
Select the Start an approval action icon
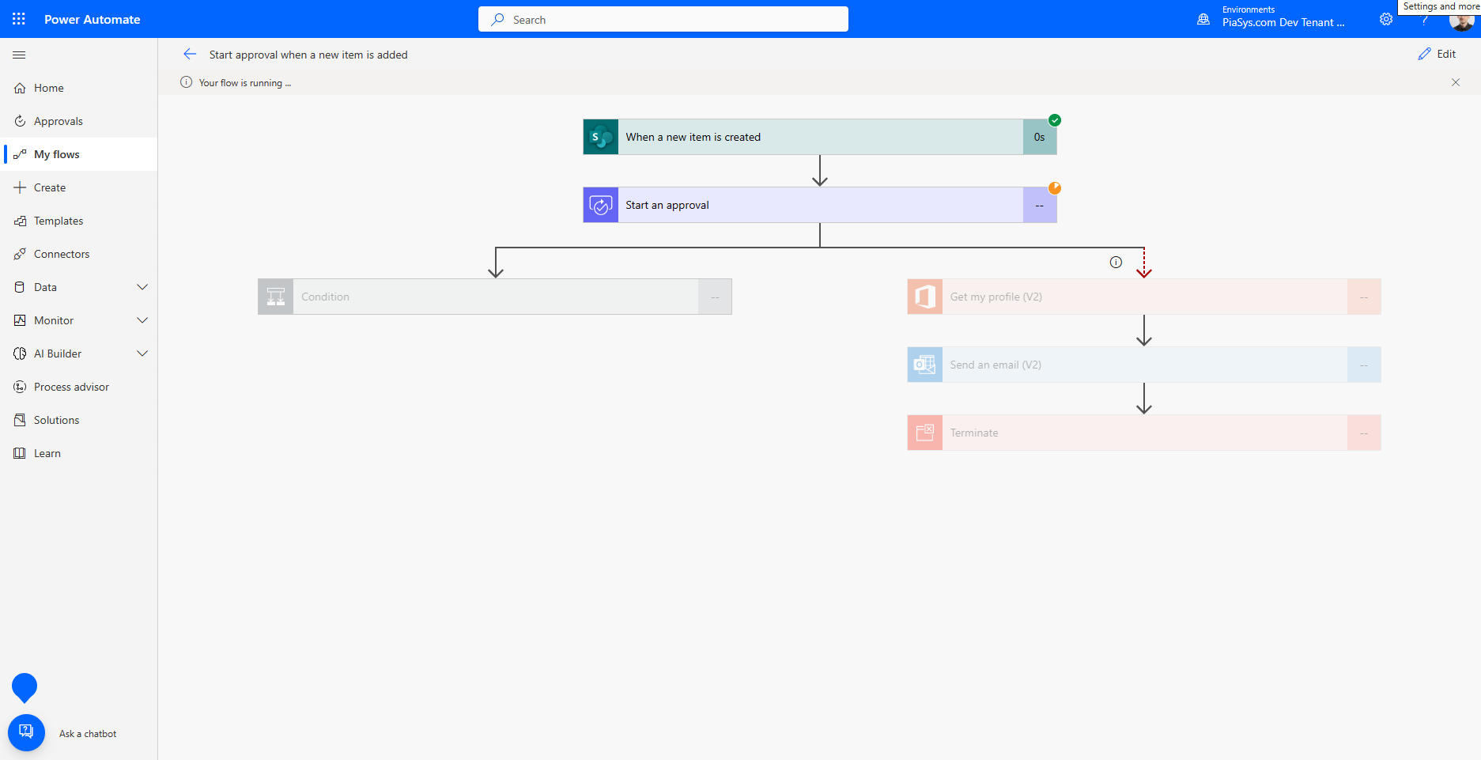(600, 204)
